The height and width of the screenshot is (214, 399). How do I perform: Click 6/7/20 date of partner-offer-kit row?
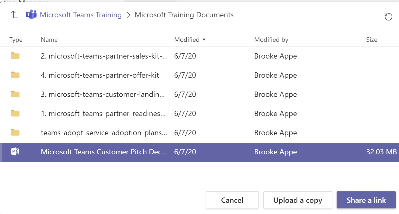click(x=185, y=75)
